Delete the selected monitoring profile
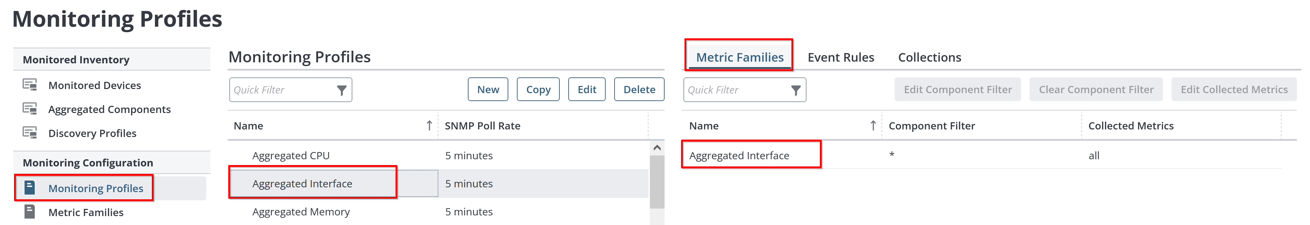The height and width of the screenshot is (225, 1310). coord(639,89)
